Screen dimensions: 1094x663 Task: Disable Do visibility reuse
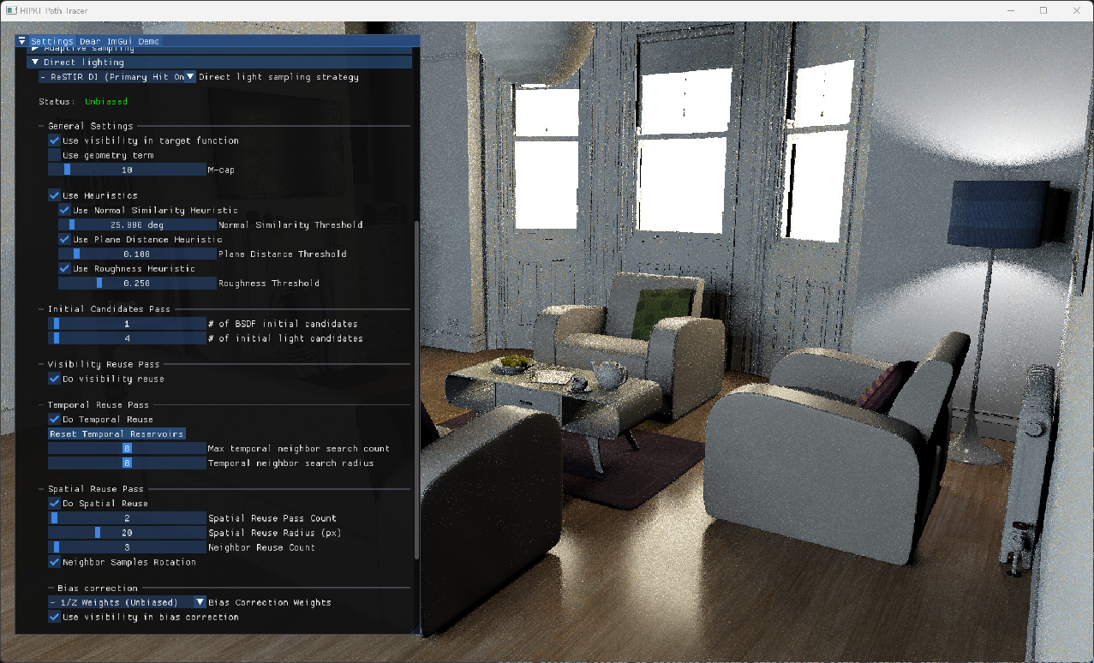pyautogui.click(x=54, y=379)
